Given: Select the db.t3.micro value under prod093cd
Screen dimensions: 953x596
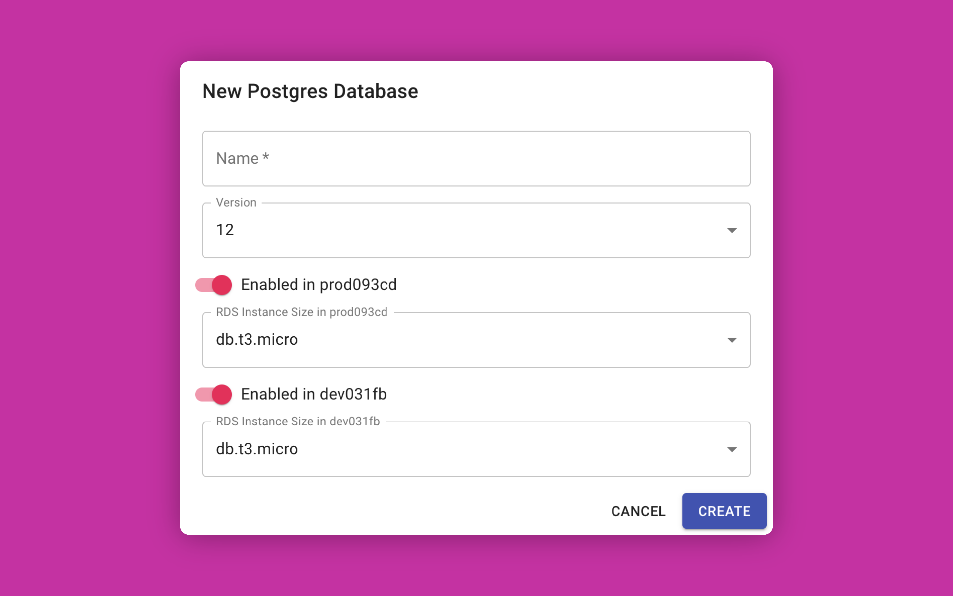Looking at the screenshot, I should (x=257, y=340).
